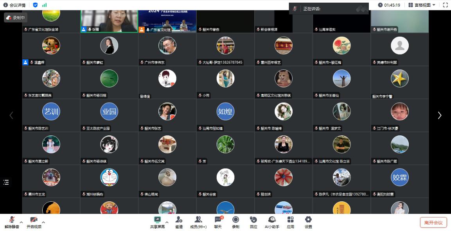Open the invite (邀请) participants icon
Viewport: 451px width, 231px height.
pos(179,220)
